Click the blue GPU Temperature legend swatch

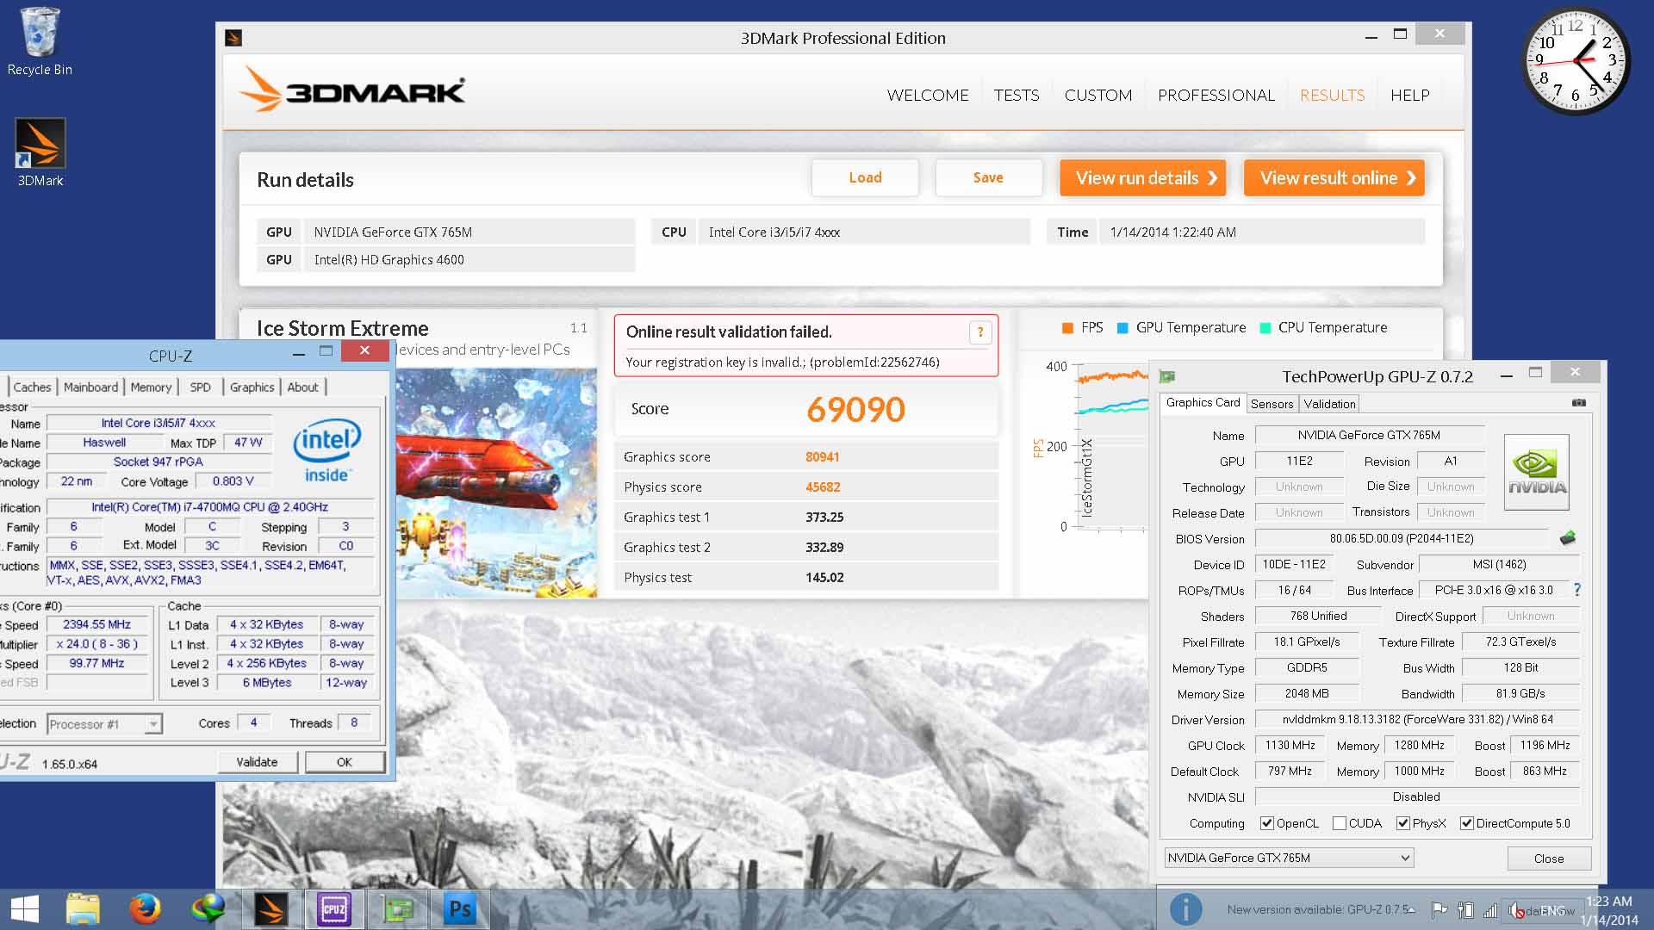[1122, 328]
